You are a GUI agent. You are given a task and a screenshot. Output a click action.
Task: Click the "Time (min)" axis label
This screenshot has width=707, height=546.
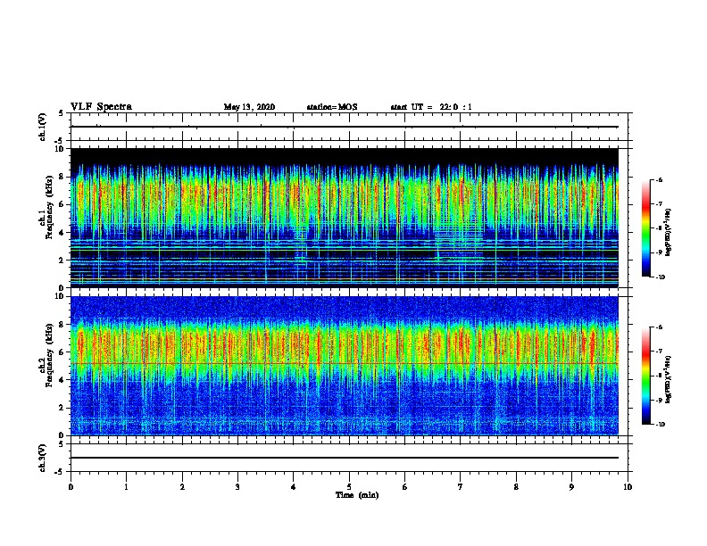tap(357, 494)
